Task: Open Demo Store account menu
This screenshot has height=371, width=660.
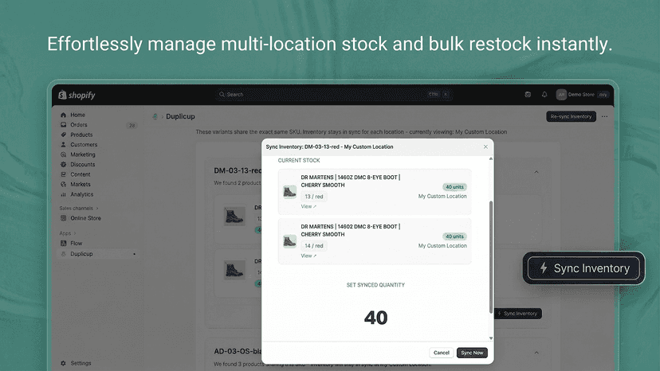Action: 583,95
